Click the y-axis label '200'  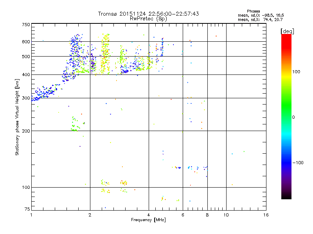click(x=26, y=131)
